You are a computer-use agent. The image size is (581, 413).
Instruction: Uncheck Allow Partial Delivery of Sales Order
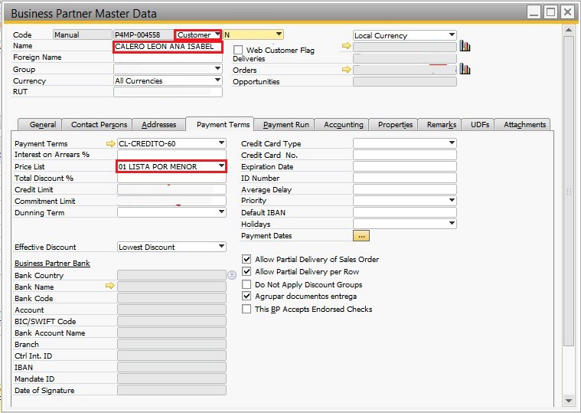[246, 260]
